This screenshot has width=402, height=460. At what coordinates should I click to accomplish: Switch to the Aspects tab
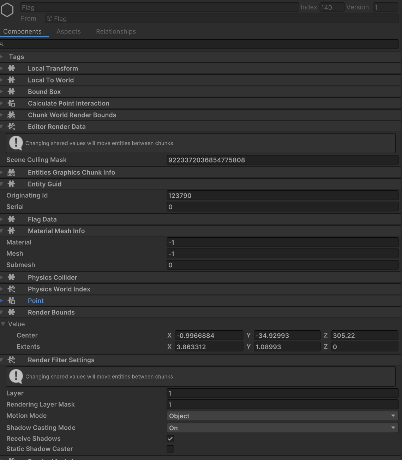pyautogui.click(x=68, y=31)
